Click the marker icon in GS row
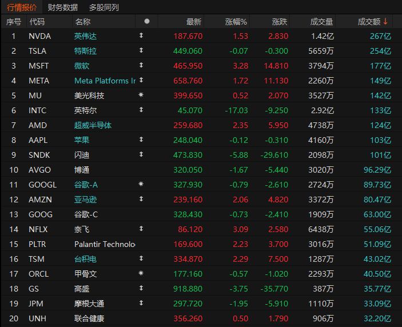This screenshot has width=402, height=327. coord(141,288)
